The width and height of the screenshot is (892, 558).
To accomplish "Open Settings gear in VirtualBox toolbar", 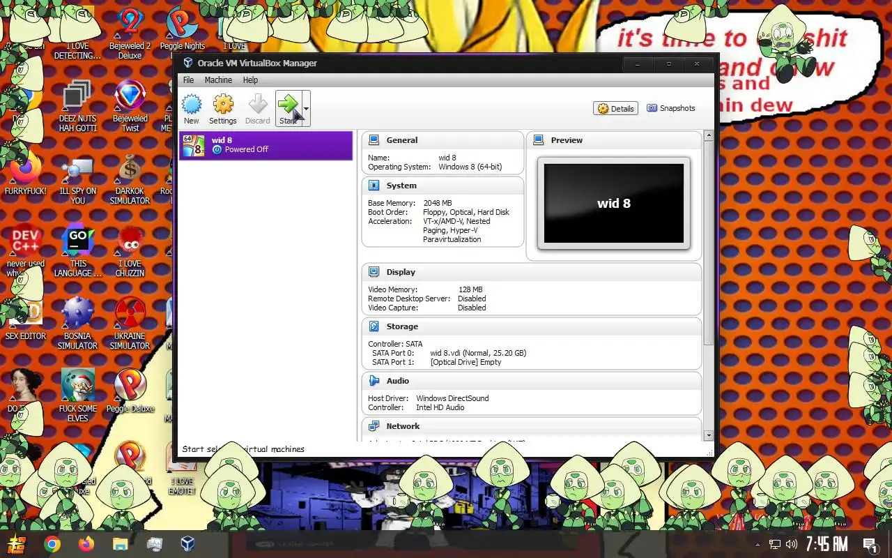I will pyautogui.click(x=223, y=109).
